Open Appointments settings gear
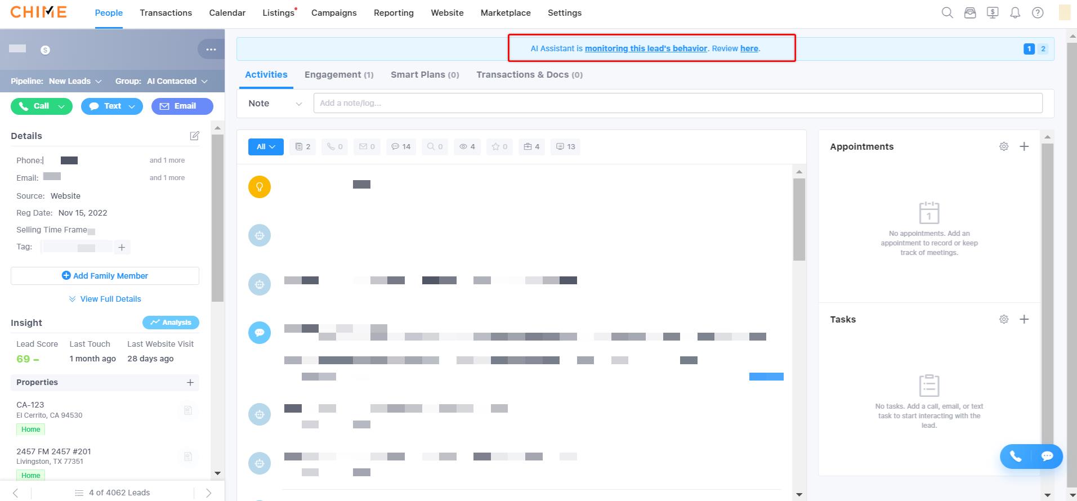The width and height of the screenshot is (1077, 501). [1004, 146]
